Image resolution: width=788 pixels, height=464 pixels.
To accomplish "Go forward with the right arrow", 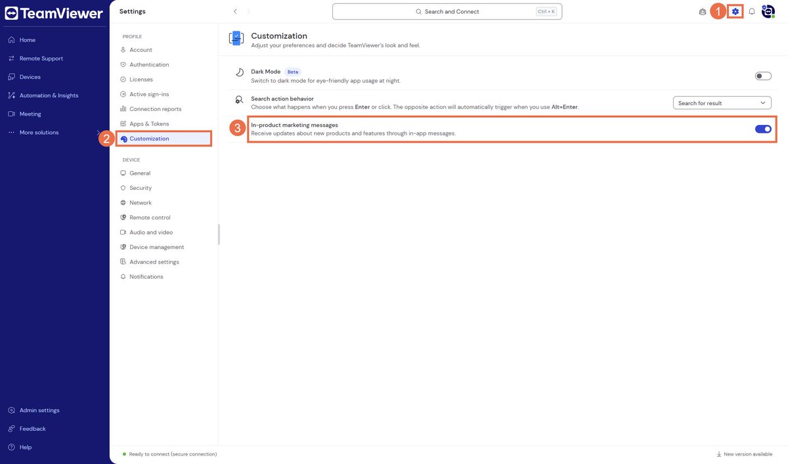I will pos(249,11).
